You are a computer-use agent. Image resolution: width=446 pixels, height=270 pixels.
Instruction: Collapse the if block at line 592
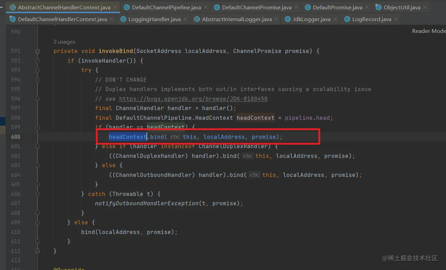(x=37, y=61)
